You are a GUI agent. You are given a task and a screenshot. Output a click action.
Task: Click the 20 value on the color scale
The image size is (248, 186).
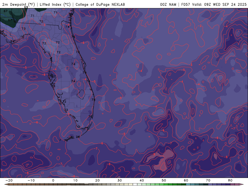click(x=97, y=180)
